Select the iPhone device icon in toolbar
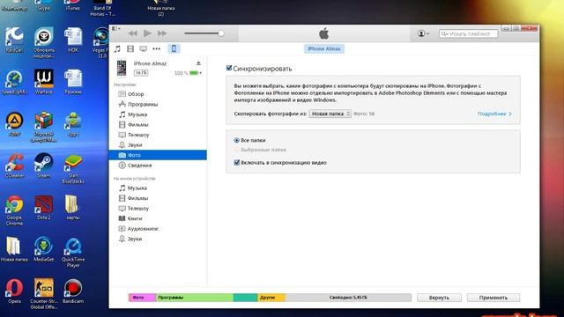The image size is (564, 317). pyautogui.click(x=174, y=48)
